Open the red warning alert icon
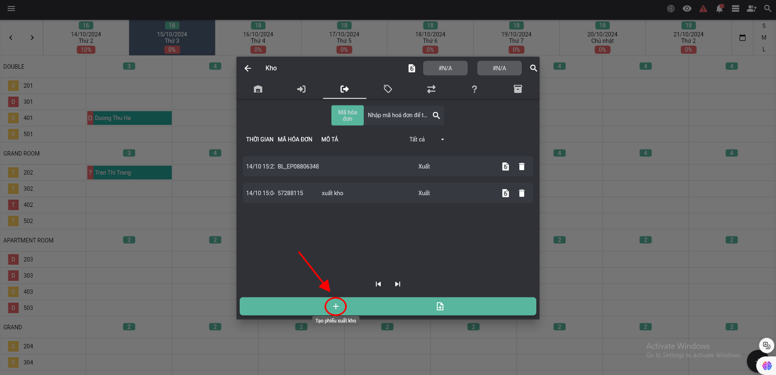The width and height of the screenshot is (776, 375). click(x=703, y=8)
